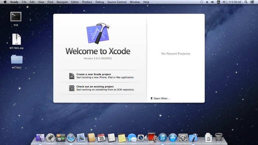Open the Edit menu
This screenshot has height=145, width=258.
(x=32, y=2)
